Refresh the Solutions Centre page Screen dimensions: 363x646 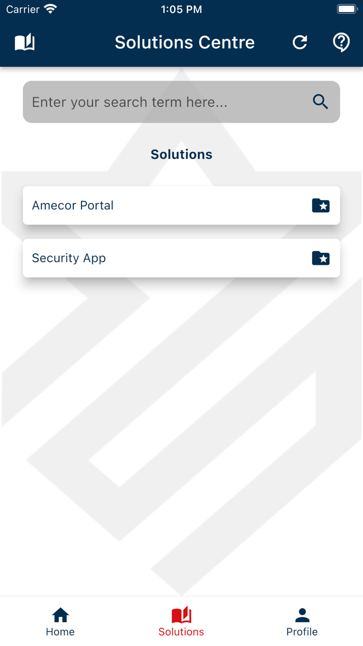click(x=300, y=43)
